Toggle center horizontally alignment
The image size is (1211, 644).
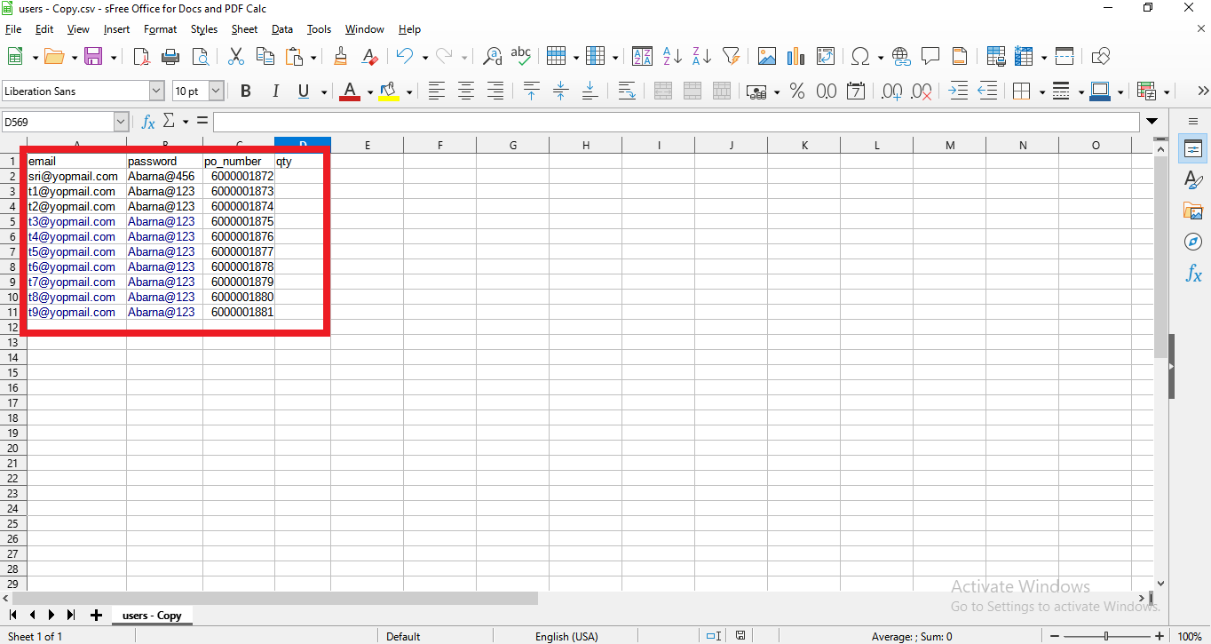[x=466, y=91]
